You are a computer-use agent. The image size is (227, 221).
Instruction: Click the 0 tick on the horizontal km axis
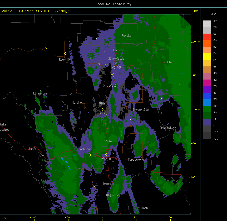point(102,217)
